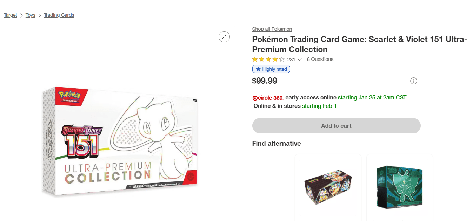Screen dimensions: 473x221
Task: Click the 231 reviews count link
Action: click(291, 59)
